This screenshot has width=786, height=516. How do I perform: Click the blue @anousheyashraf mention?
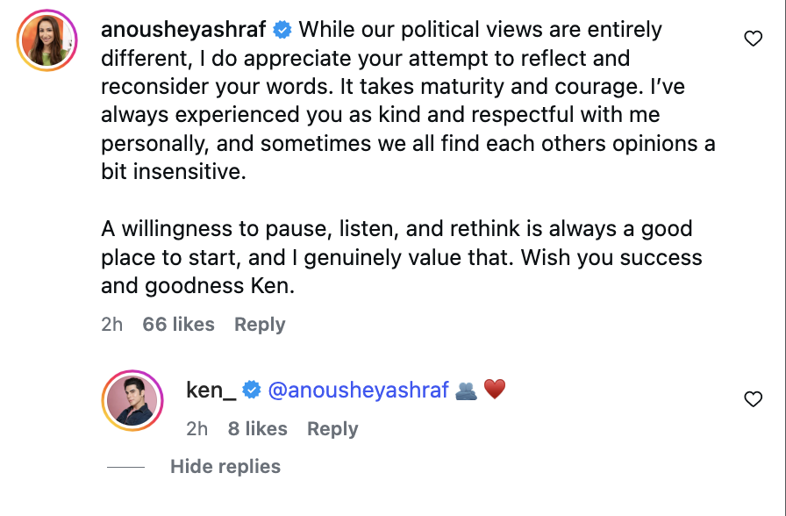(358, 390)
